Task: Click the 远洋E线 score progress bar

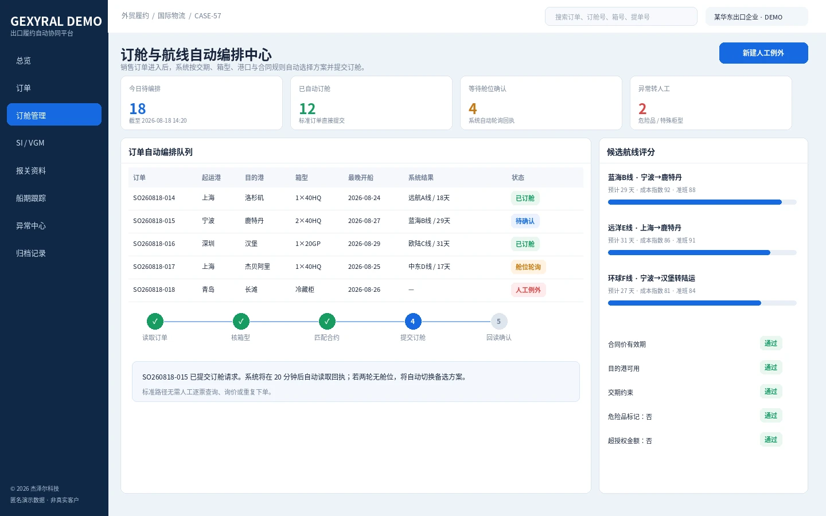Action: (702, 253)
